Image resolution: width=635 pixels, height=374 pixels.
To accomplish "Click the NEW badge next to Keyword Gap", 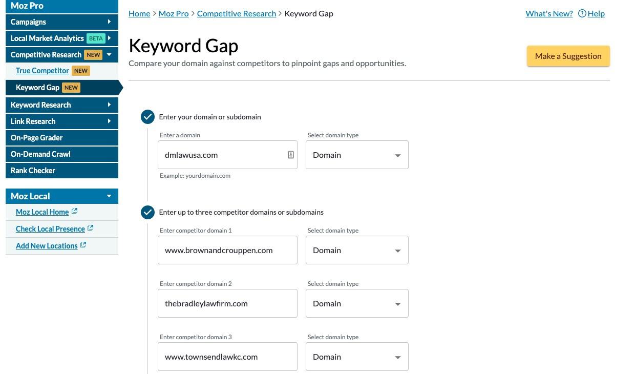I will click(71, 88).
